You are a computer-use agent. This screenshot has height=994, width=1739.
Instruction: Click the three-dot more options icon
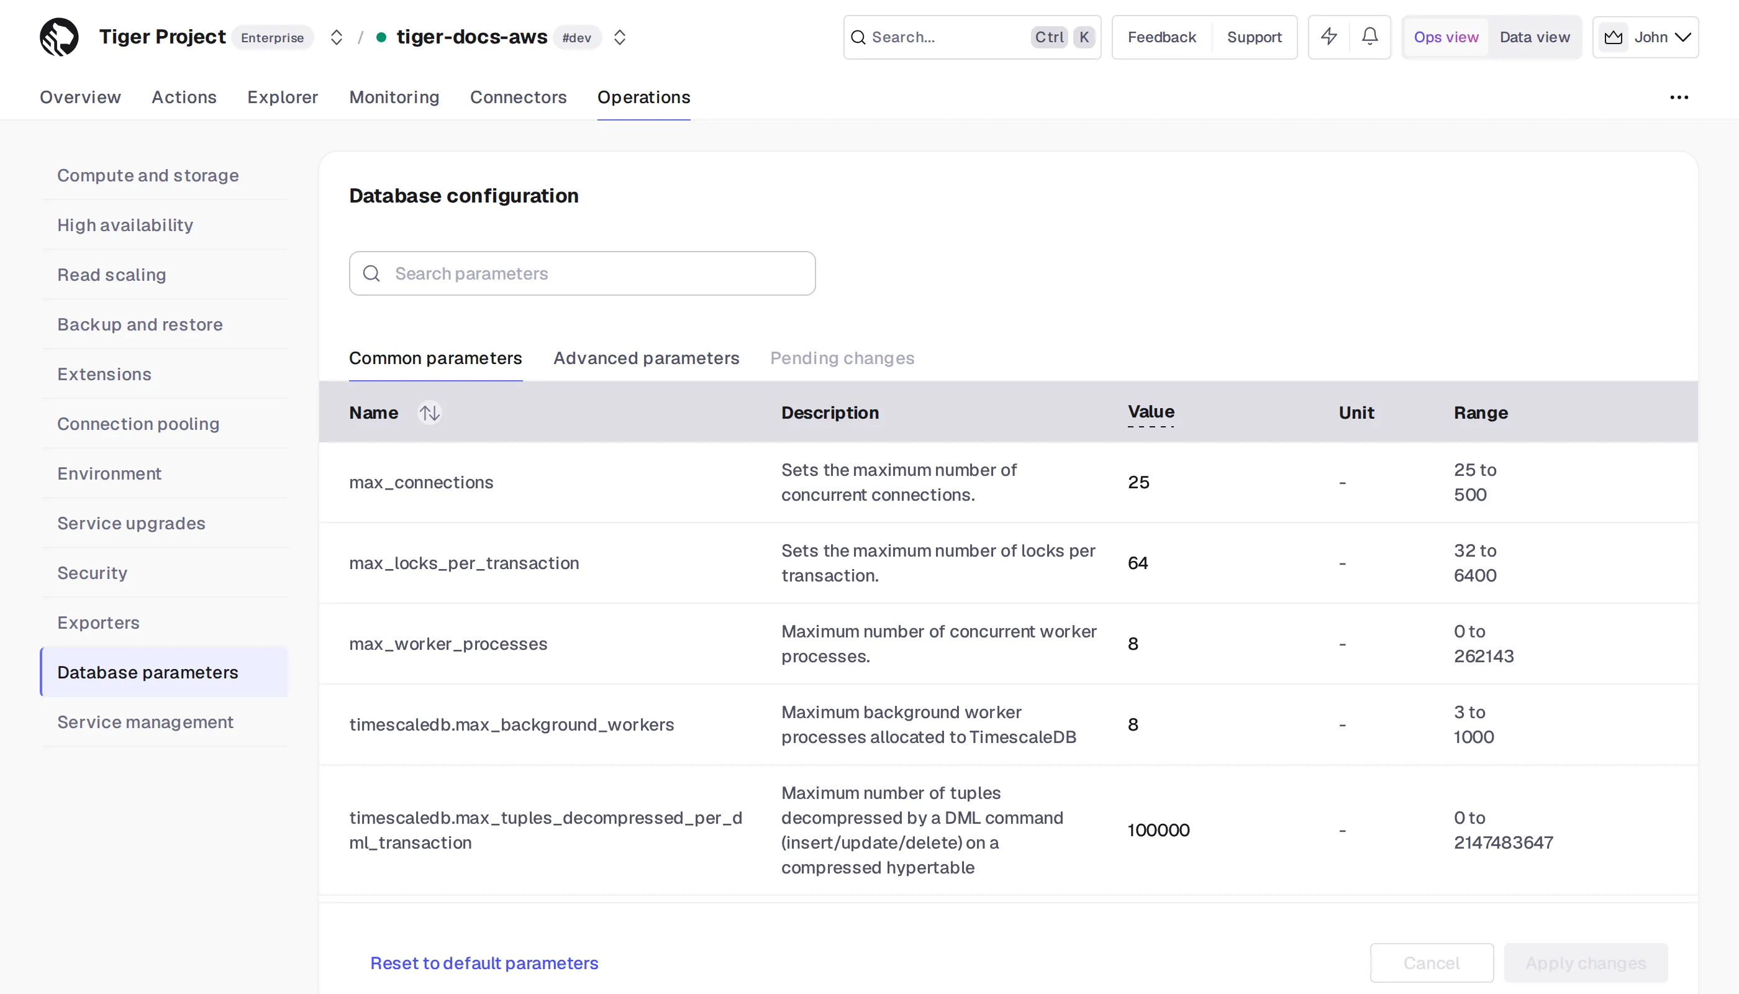tap(1679, 98)
